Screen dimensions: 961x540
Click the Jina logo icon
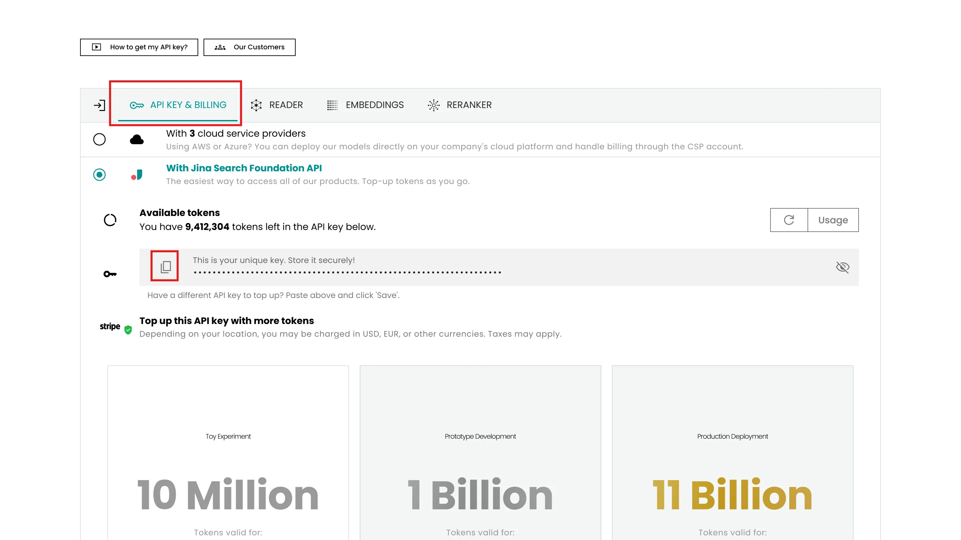(x=137, y=175)
